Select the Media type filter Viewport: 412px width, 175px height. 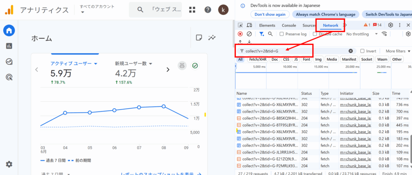[x=332, y=60]
